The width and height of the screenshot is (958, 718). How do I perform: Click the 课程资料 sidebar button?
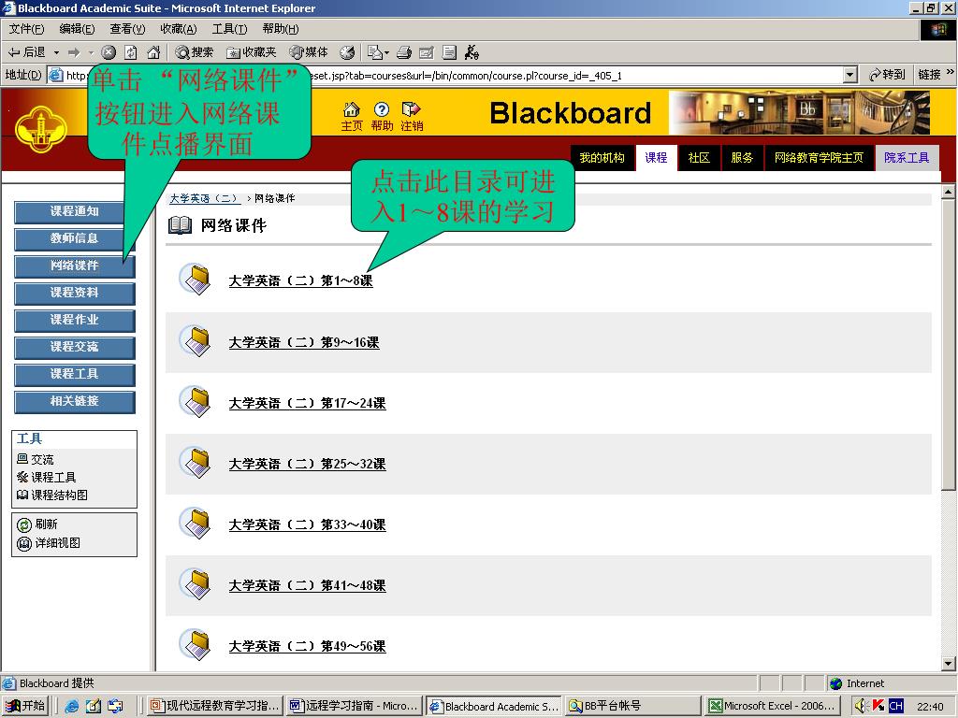pyautogui.click(x=75, y=293)
